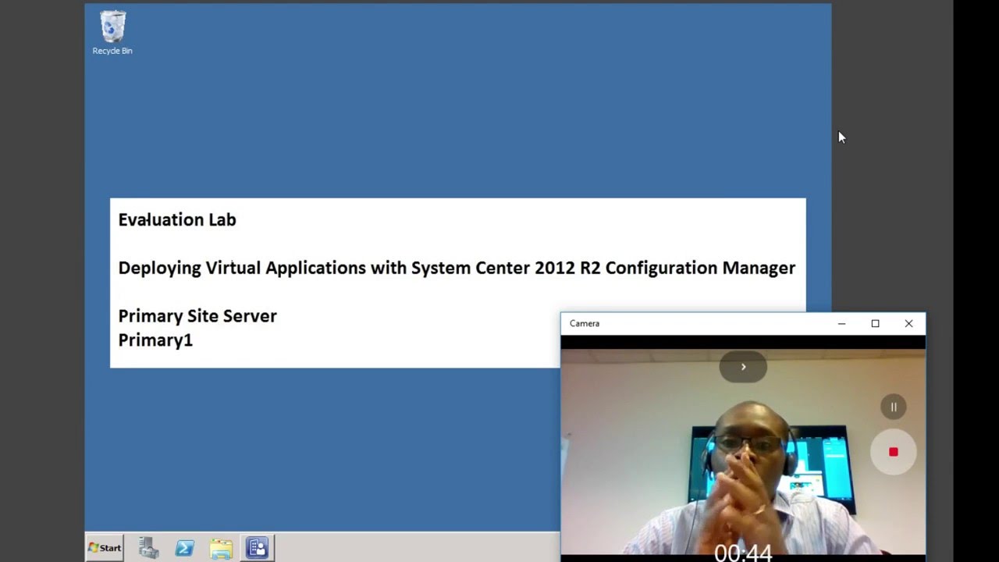The width and height of the screenshot is (999, 562).
Task: Click the 'Primary Site Server' text
Action: 197,316
